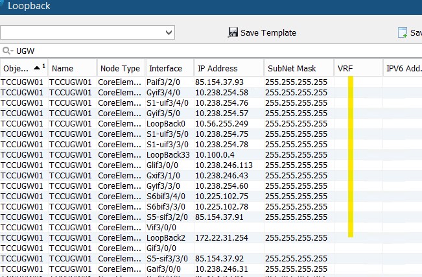Open the template selection combo box

pos(88,32)
